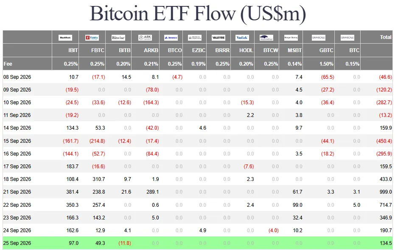Select the highlighted 25 Sep 2026 row date
Image resolution: width=395 pixels, height=250 pixels.
17,243
